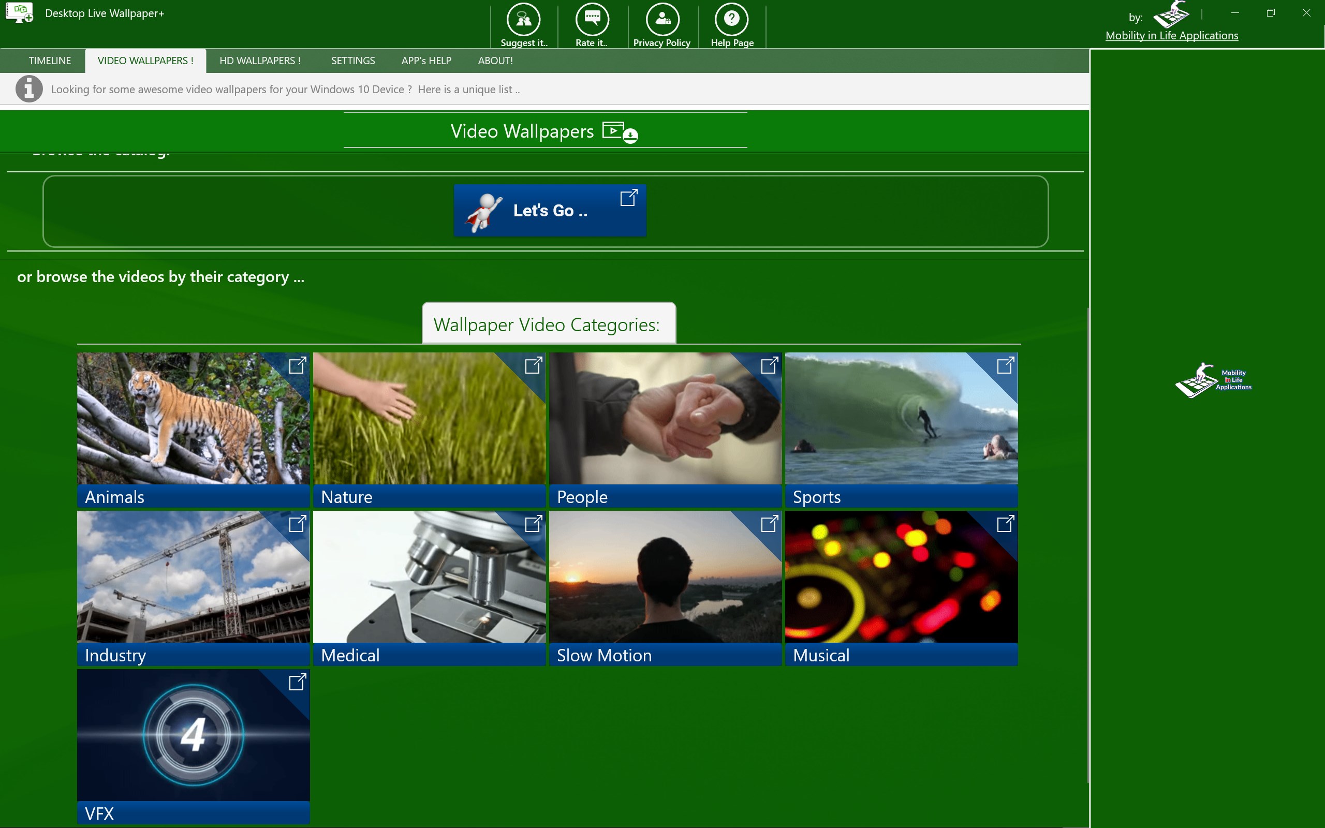Select the APP's HELP tab
The width and height of the screenshot is (1325, 828).
tap(426, 61)
